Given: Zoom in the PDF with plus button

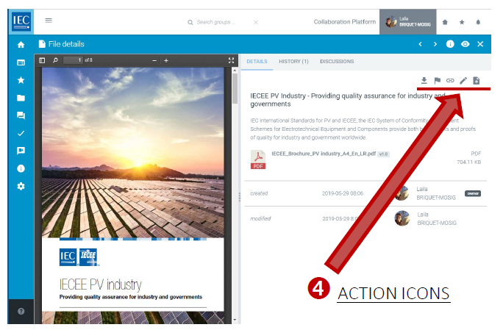Looking at the screenshot, I should [x=166, y=60].
